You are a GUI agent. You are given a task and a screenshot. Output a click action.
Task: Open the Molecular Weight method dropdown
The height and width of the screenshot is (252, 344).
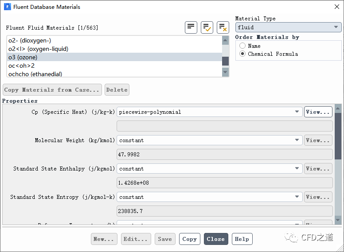tap(209, 140)
